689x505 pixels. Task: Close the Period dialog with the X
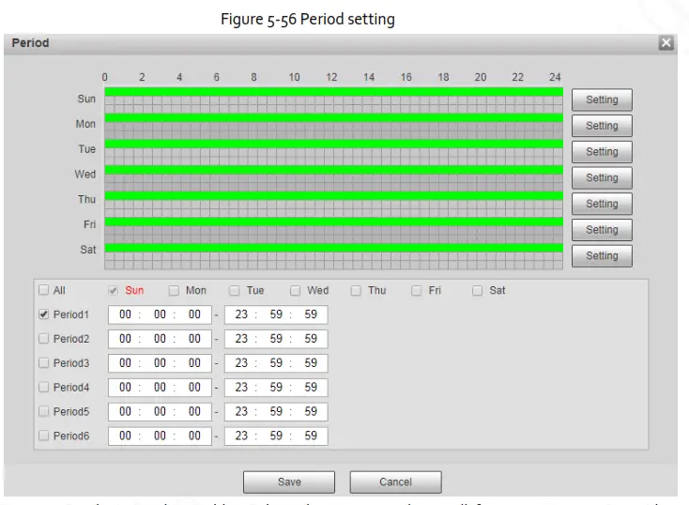click(666, 43)
